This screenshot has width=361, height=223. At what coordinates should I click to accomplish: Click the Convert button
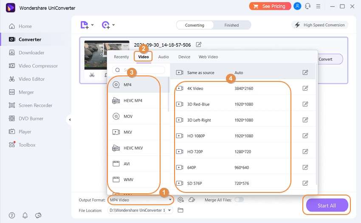coord(329,59)
